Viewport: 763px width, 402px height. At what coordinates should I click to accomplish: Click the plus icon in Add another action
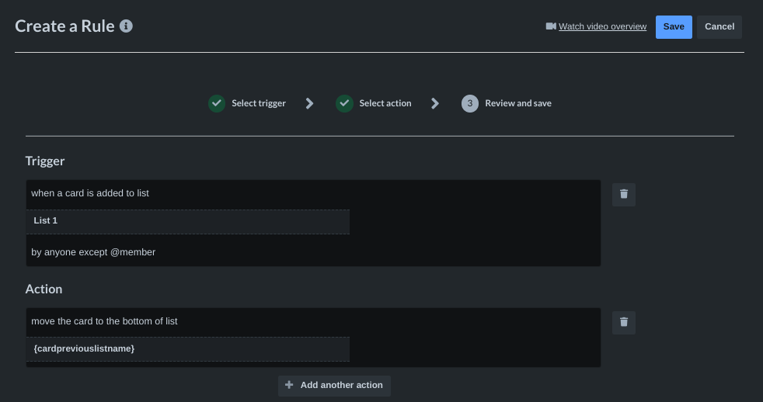pos(289,384)
